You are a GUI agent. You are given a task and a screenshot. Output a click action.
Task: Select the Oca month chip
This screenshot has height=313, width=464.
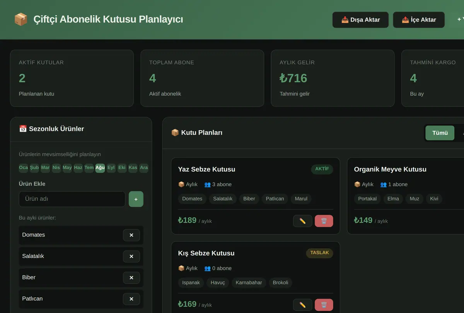(24, 167)
